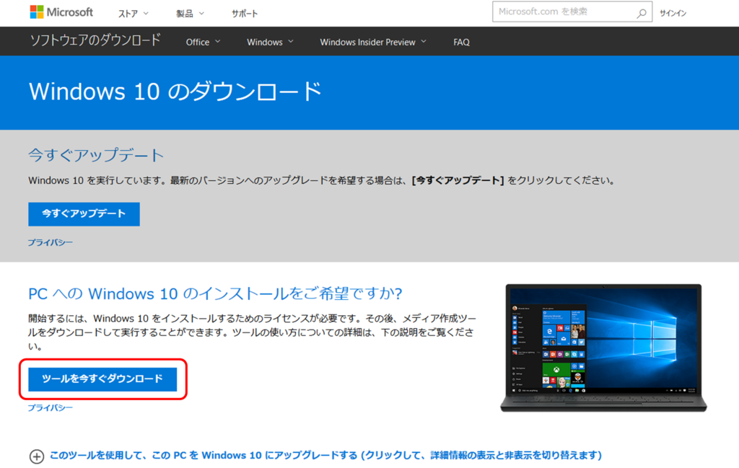Screen dimensions: 739x468
Task: Click the Windows 10 laptop image
Action: (603, 348)
